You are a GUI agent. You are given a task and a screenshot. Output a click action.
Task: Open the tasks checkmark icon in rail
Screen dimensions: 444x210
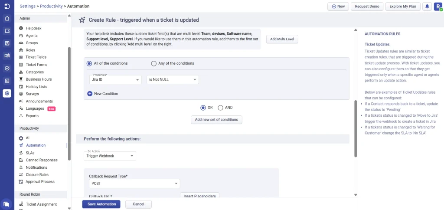point(7,68)
